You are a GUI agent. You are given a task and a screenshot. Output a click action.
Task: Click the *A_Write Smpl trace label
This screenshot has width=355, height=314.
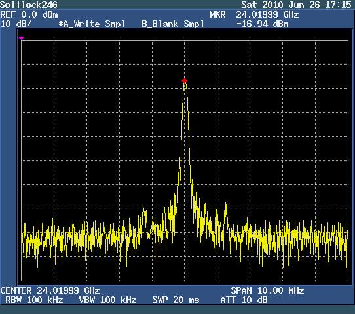(92, 24)
